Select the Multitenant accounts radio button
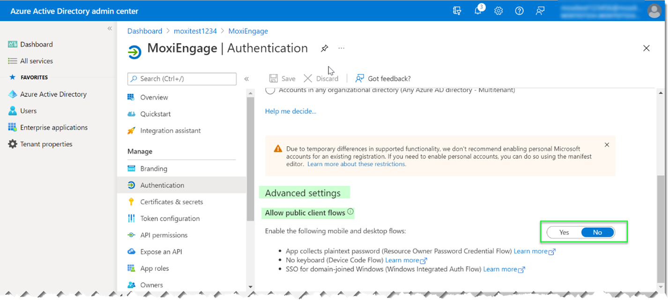 point(270,90)
